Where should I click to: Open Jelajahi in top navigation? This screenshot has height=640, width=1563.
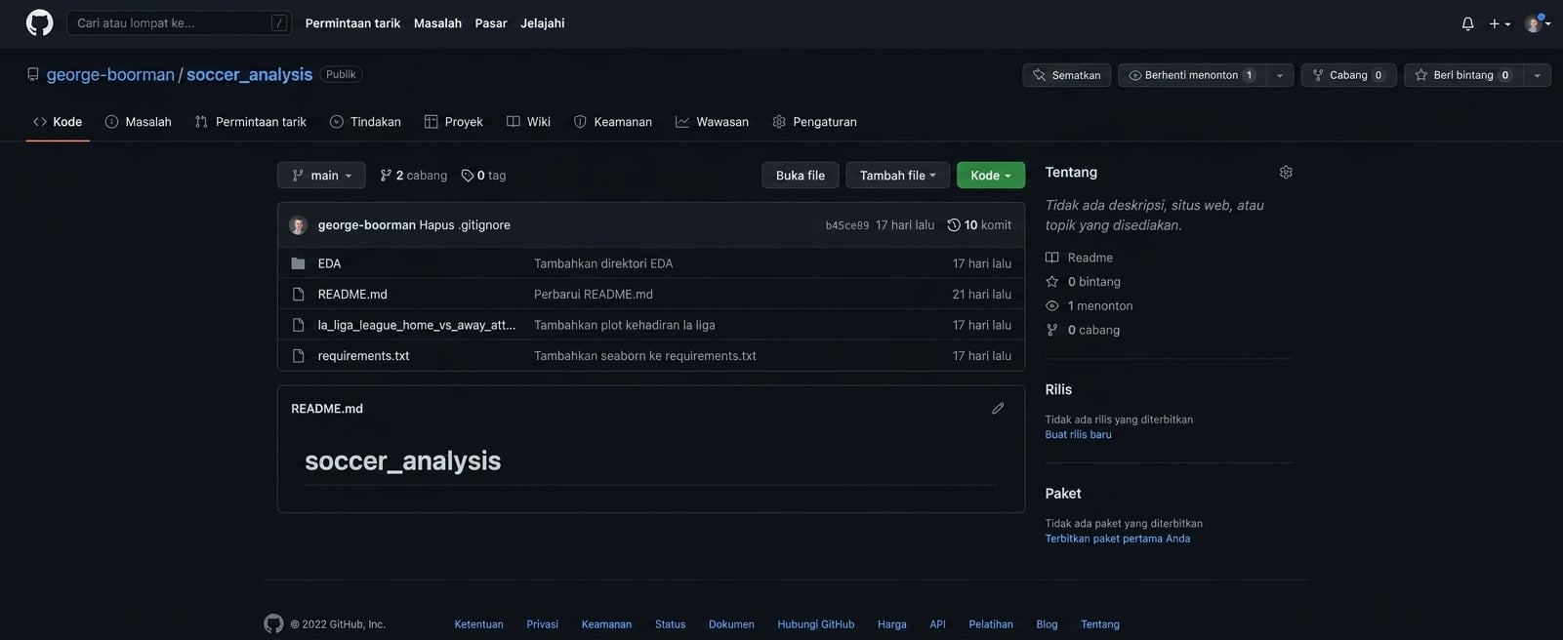coord(542,23)
